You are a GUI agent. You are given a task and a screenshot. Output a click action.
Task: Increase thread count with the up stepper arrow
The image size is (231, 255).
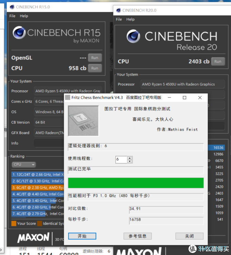[x=130, y=158]
